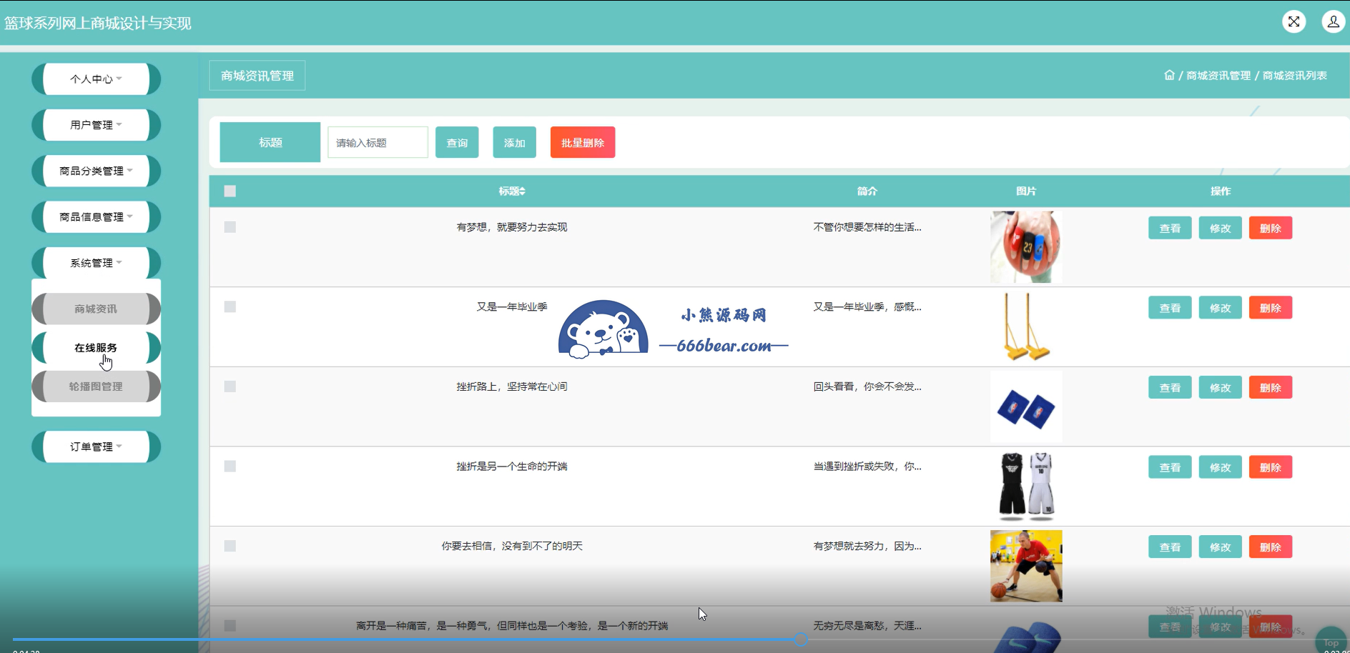
Task: Click the 标题 search label
Action: pyautogui.click(x=270, y=142)
